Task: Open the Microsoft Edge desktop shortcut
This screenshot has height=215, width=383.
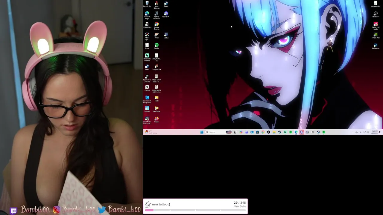Action: (147, 15)
